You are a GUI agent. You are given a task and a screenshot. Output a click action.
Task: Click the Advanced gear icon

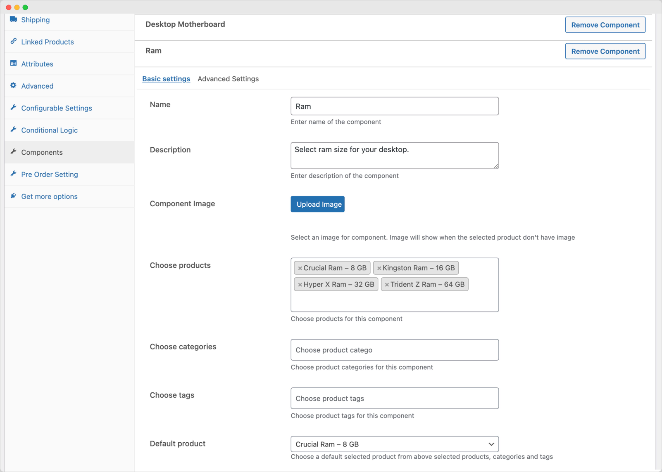[14, 86]
